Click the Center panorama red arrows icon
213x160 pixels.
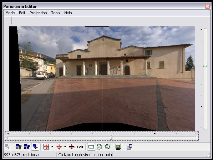59,147
